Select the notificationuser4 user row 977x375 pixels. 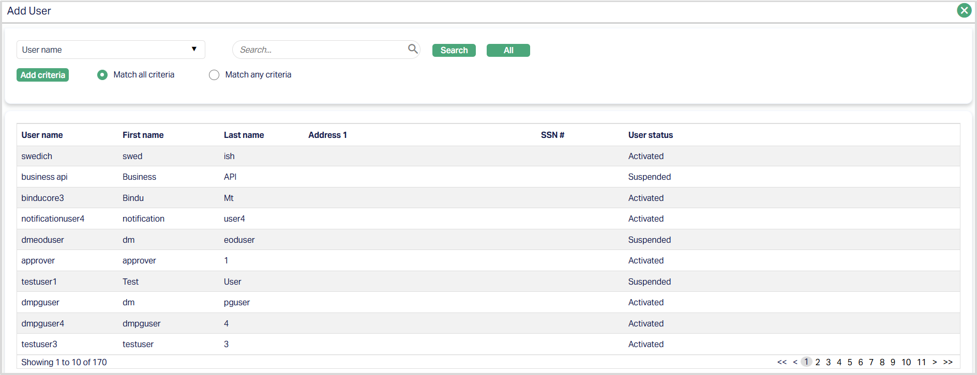click(53, 218)
